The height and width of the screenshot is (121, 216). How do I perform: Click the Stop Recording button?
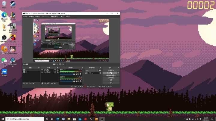[x=110, y=73]
